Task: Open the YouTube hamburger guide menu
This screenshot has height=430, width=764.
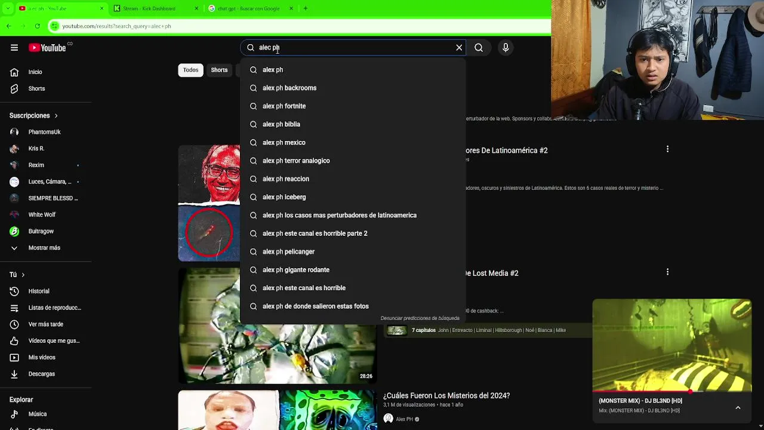Action: (x=14, y=48)
